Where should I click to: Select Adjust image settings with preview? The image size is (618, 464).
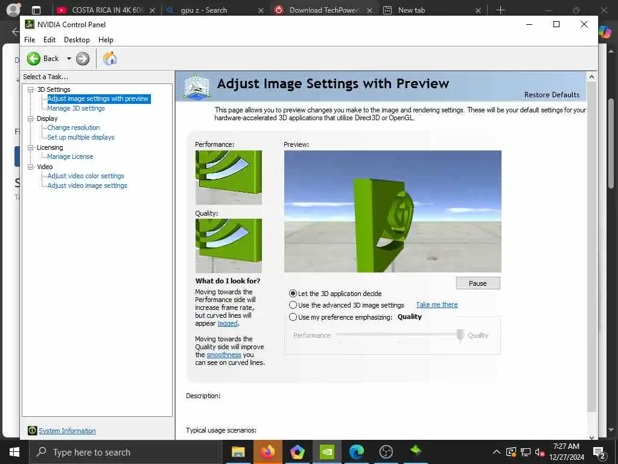(x=98, y=98)
